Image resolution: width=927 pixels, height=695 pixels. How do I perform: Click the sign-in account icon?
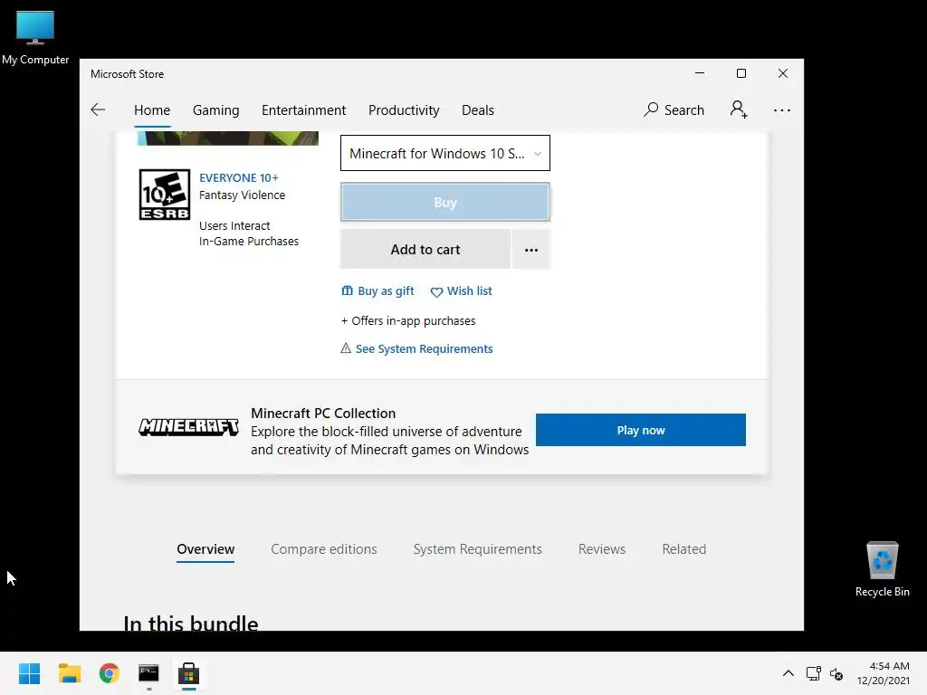739,109
